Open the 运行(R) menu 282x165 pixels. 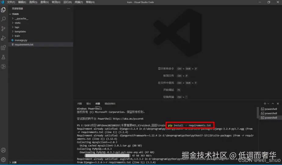(67, 2)
